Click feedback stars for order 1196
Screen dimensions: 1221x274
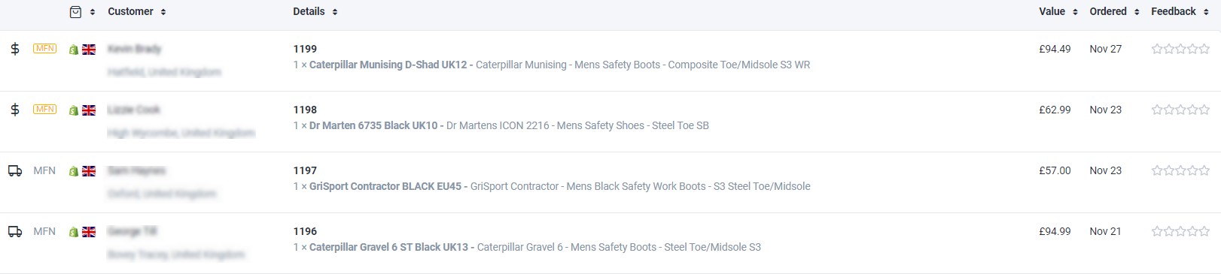[1180, 231]
